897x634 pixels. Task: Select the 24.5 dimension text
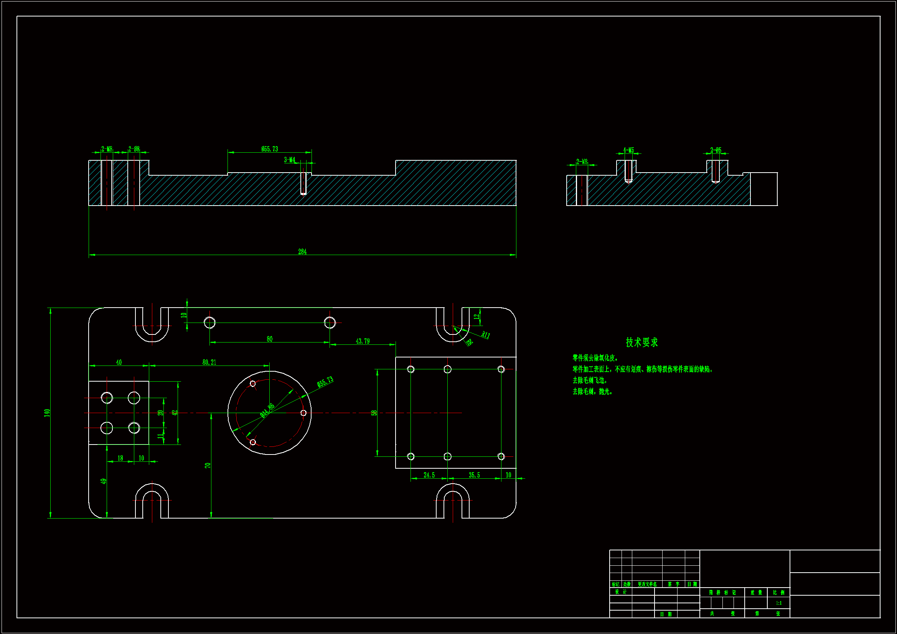[429, 475]
